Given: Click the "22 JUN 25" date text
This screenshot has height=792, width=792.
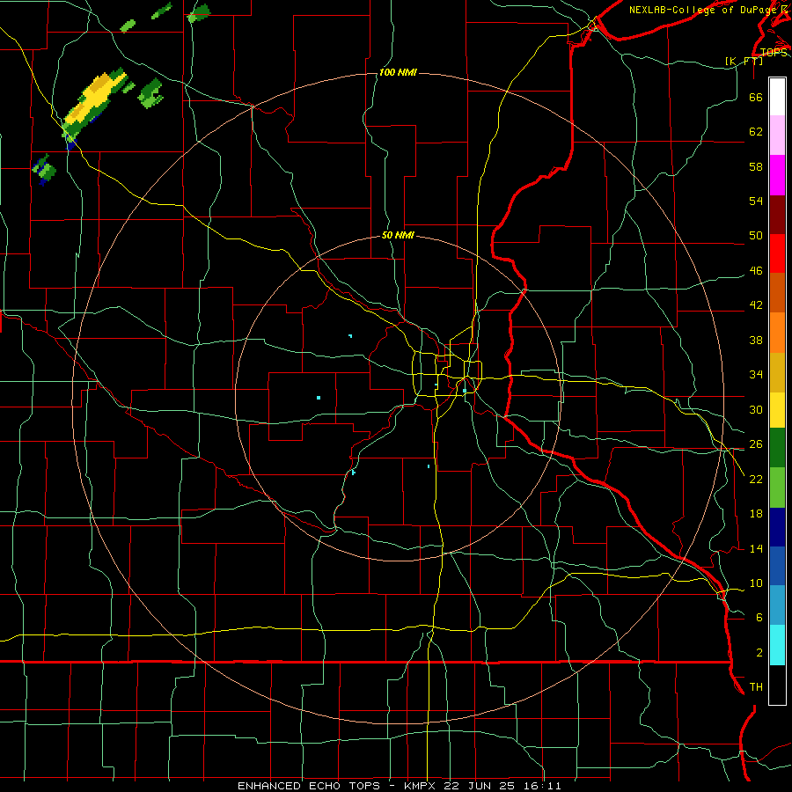Looking at the screenshot, I should 479,786.
